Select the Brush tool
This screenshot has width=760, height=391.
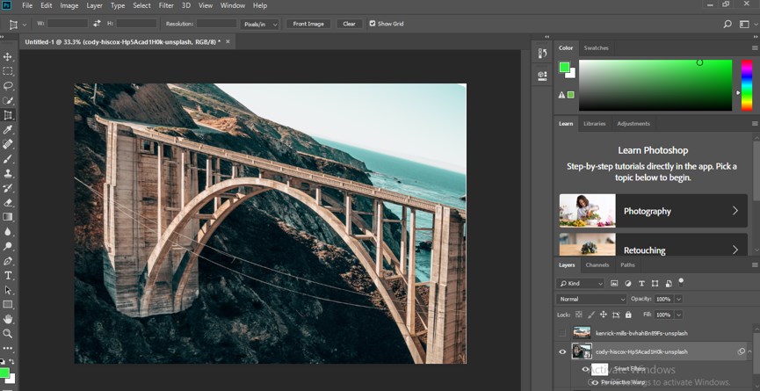tap(8, 159)
